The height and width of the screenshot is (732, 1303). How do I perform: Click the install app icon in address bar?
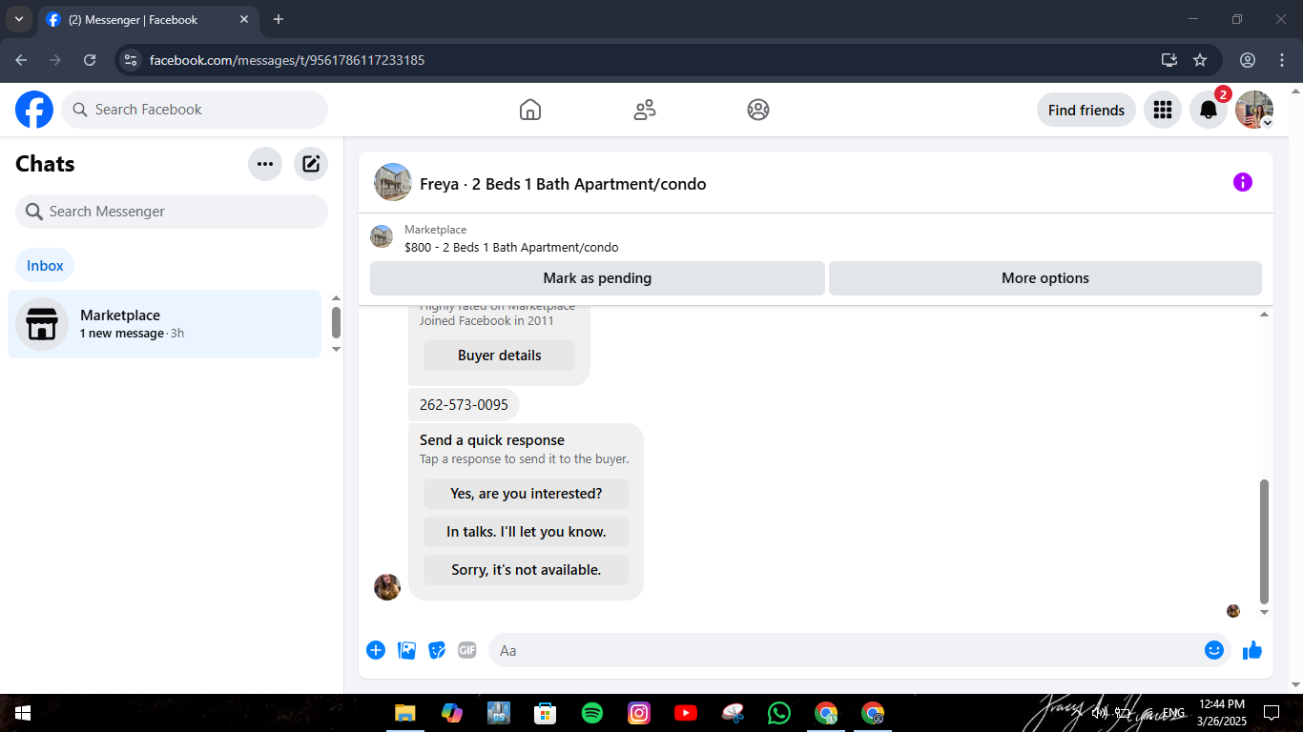1169,60
